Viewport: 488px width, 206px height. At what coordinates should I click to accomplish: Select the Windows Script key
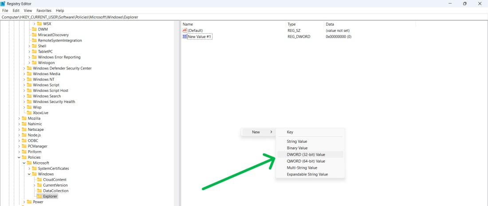coord(46,85)
